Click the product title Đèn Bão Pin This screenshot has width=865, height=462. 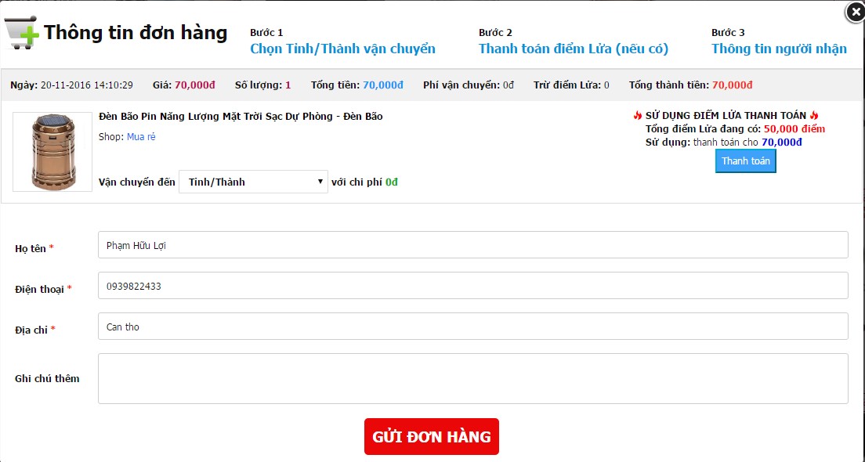241,117
